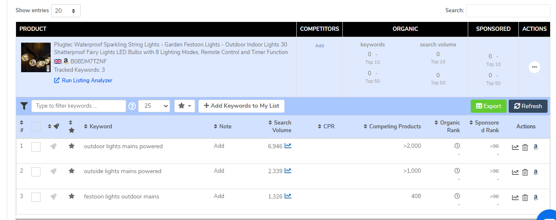Sort the table by the Search Volume column

pos(280,126)
